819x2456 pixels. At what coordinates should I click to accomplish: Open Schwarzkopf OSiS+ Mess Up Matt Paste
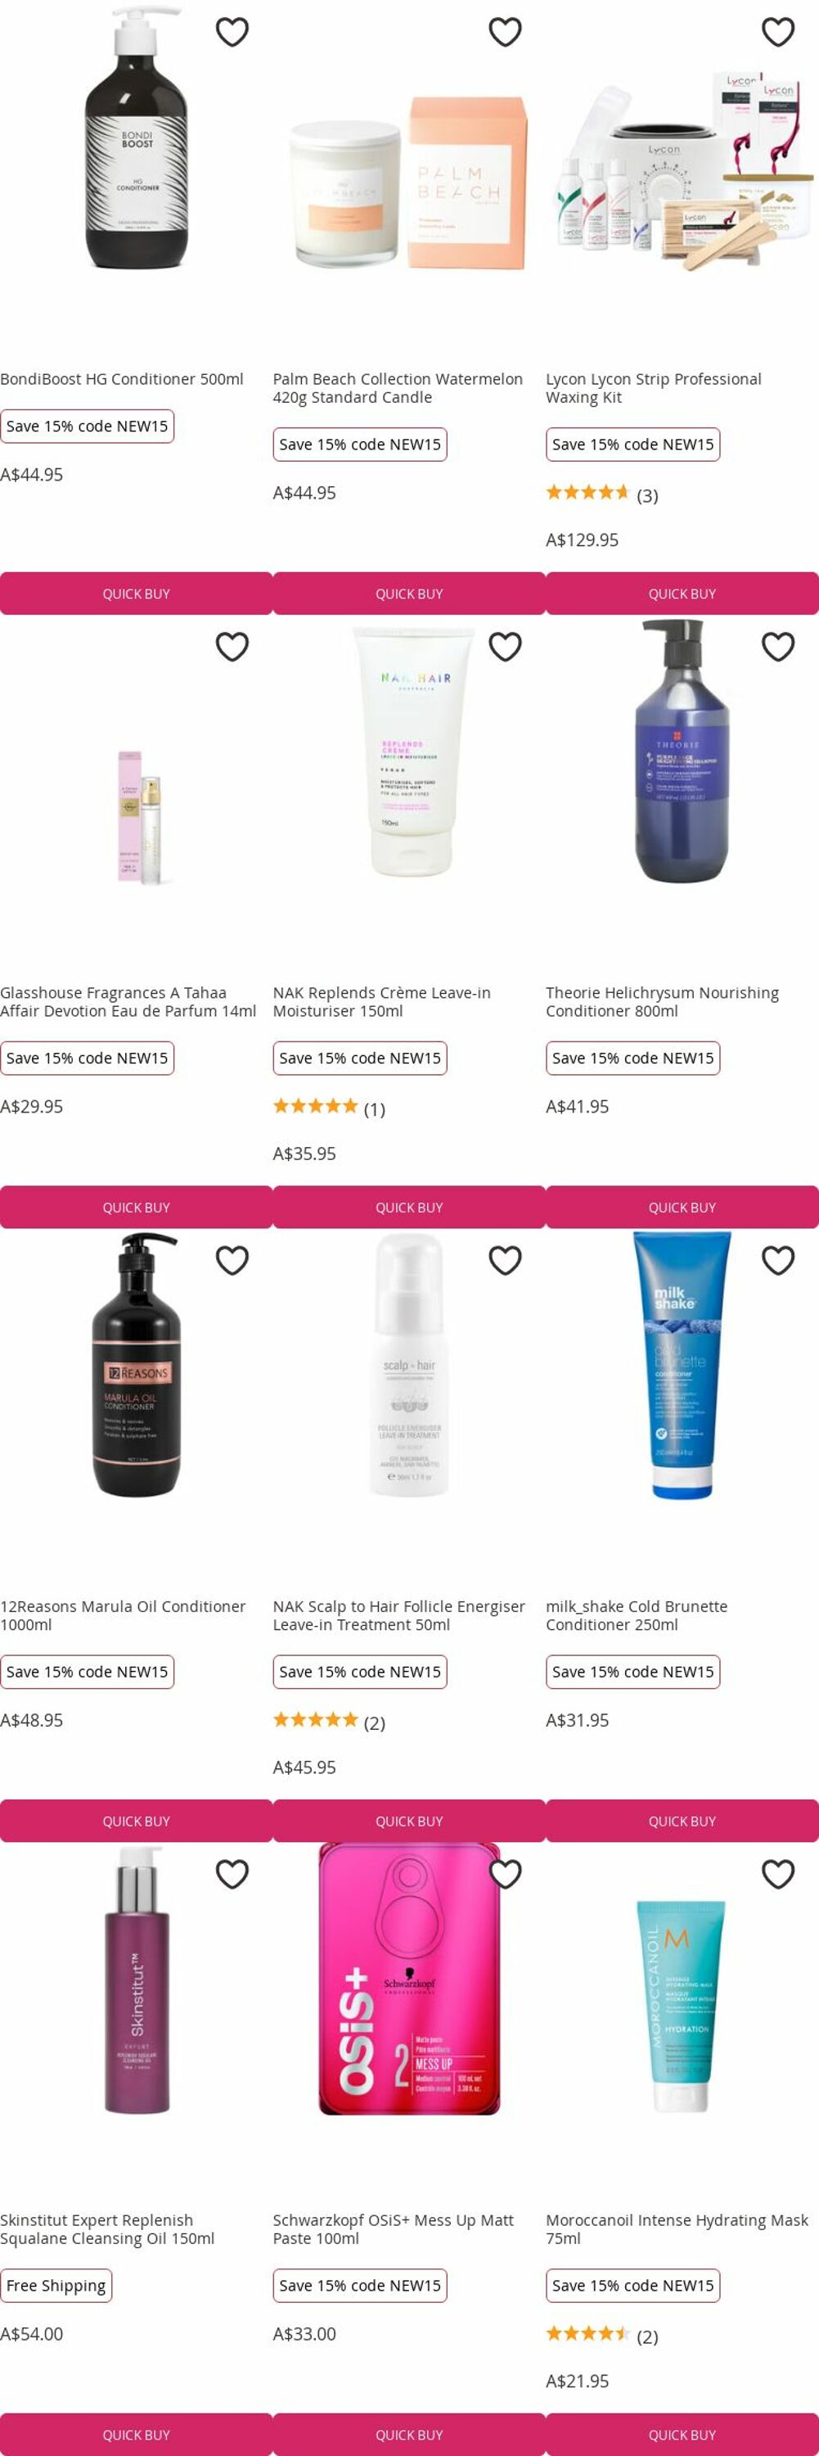pos(394,2229)
